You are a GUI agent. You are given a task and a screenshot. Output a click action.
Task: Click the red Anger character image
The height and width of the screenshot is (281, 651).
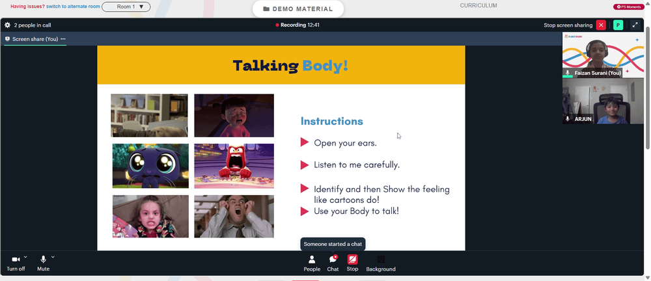click(x=234, y=166)
